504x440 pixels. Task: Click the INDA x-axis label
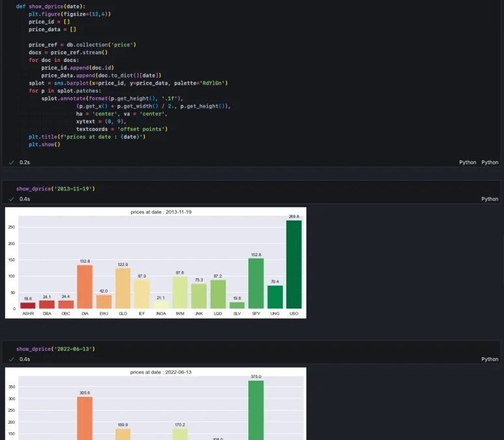161,314
